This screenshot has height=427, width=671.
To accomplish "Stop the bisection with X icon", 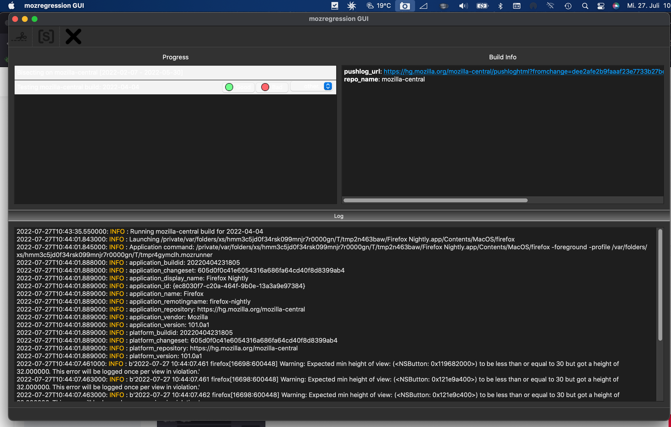I will tap(73, 37).
